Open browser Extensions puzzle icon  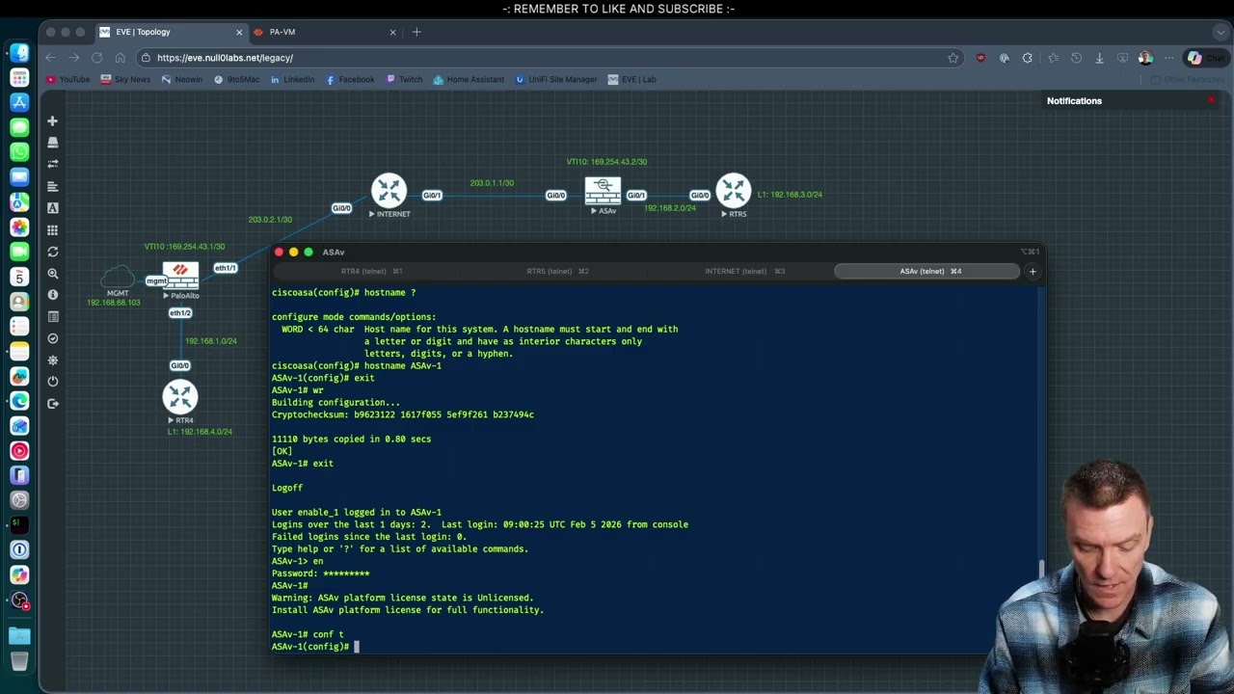tap(1028, 58)
